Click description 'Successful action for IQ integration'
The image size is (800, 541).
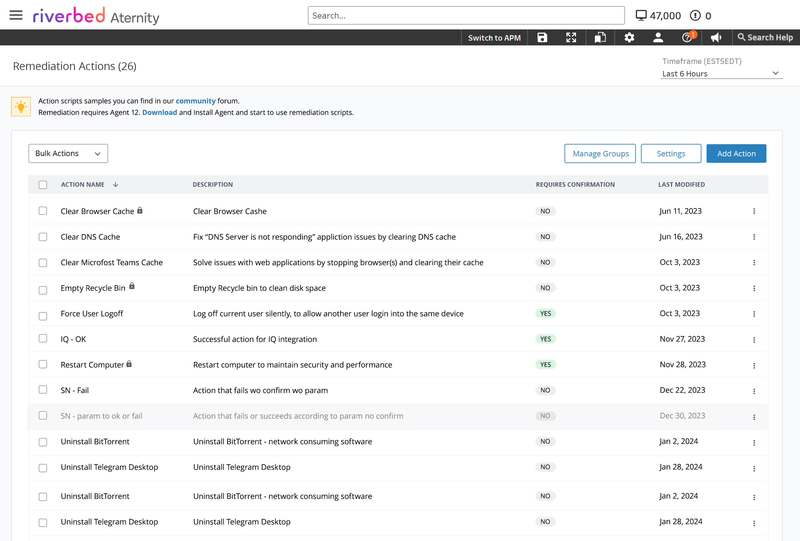tap(255, 339)
